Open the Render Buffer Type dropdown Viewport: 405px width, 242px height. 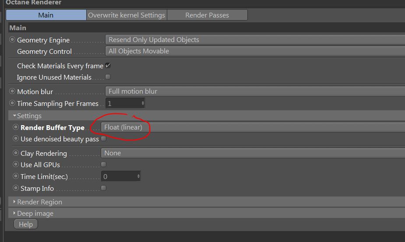[253, 127]
